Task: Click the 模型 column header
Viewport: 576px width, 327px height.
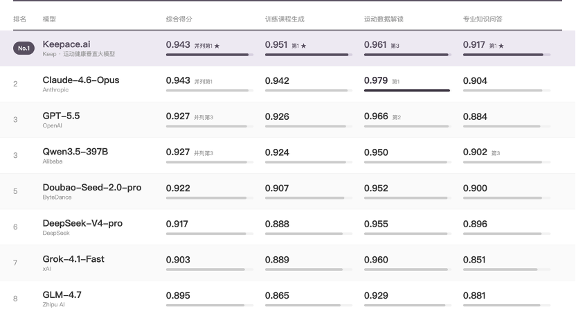Action: coord(49,19)
